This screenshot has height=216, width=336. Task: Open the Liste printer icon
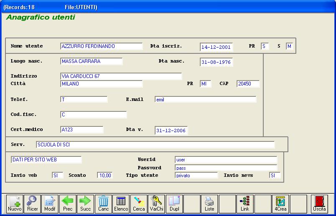pos(209,204)
